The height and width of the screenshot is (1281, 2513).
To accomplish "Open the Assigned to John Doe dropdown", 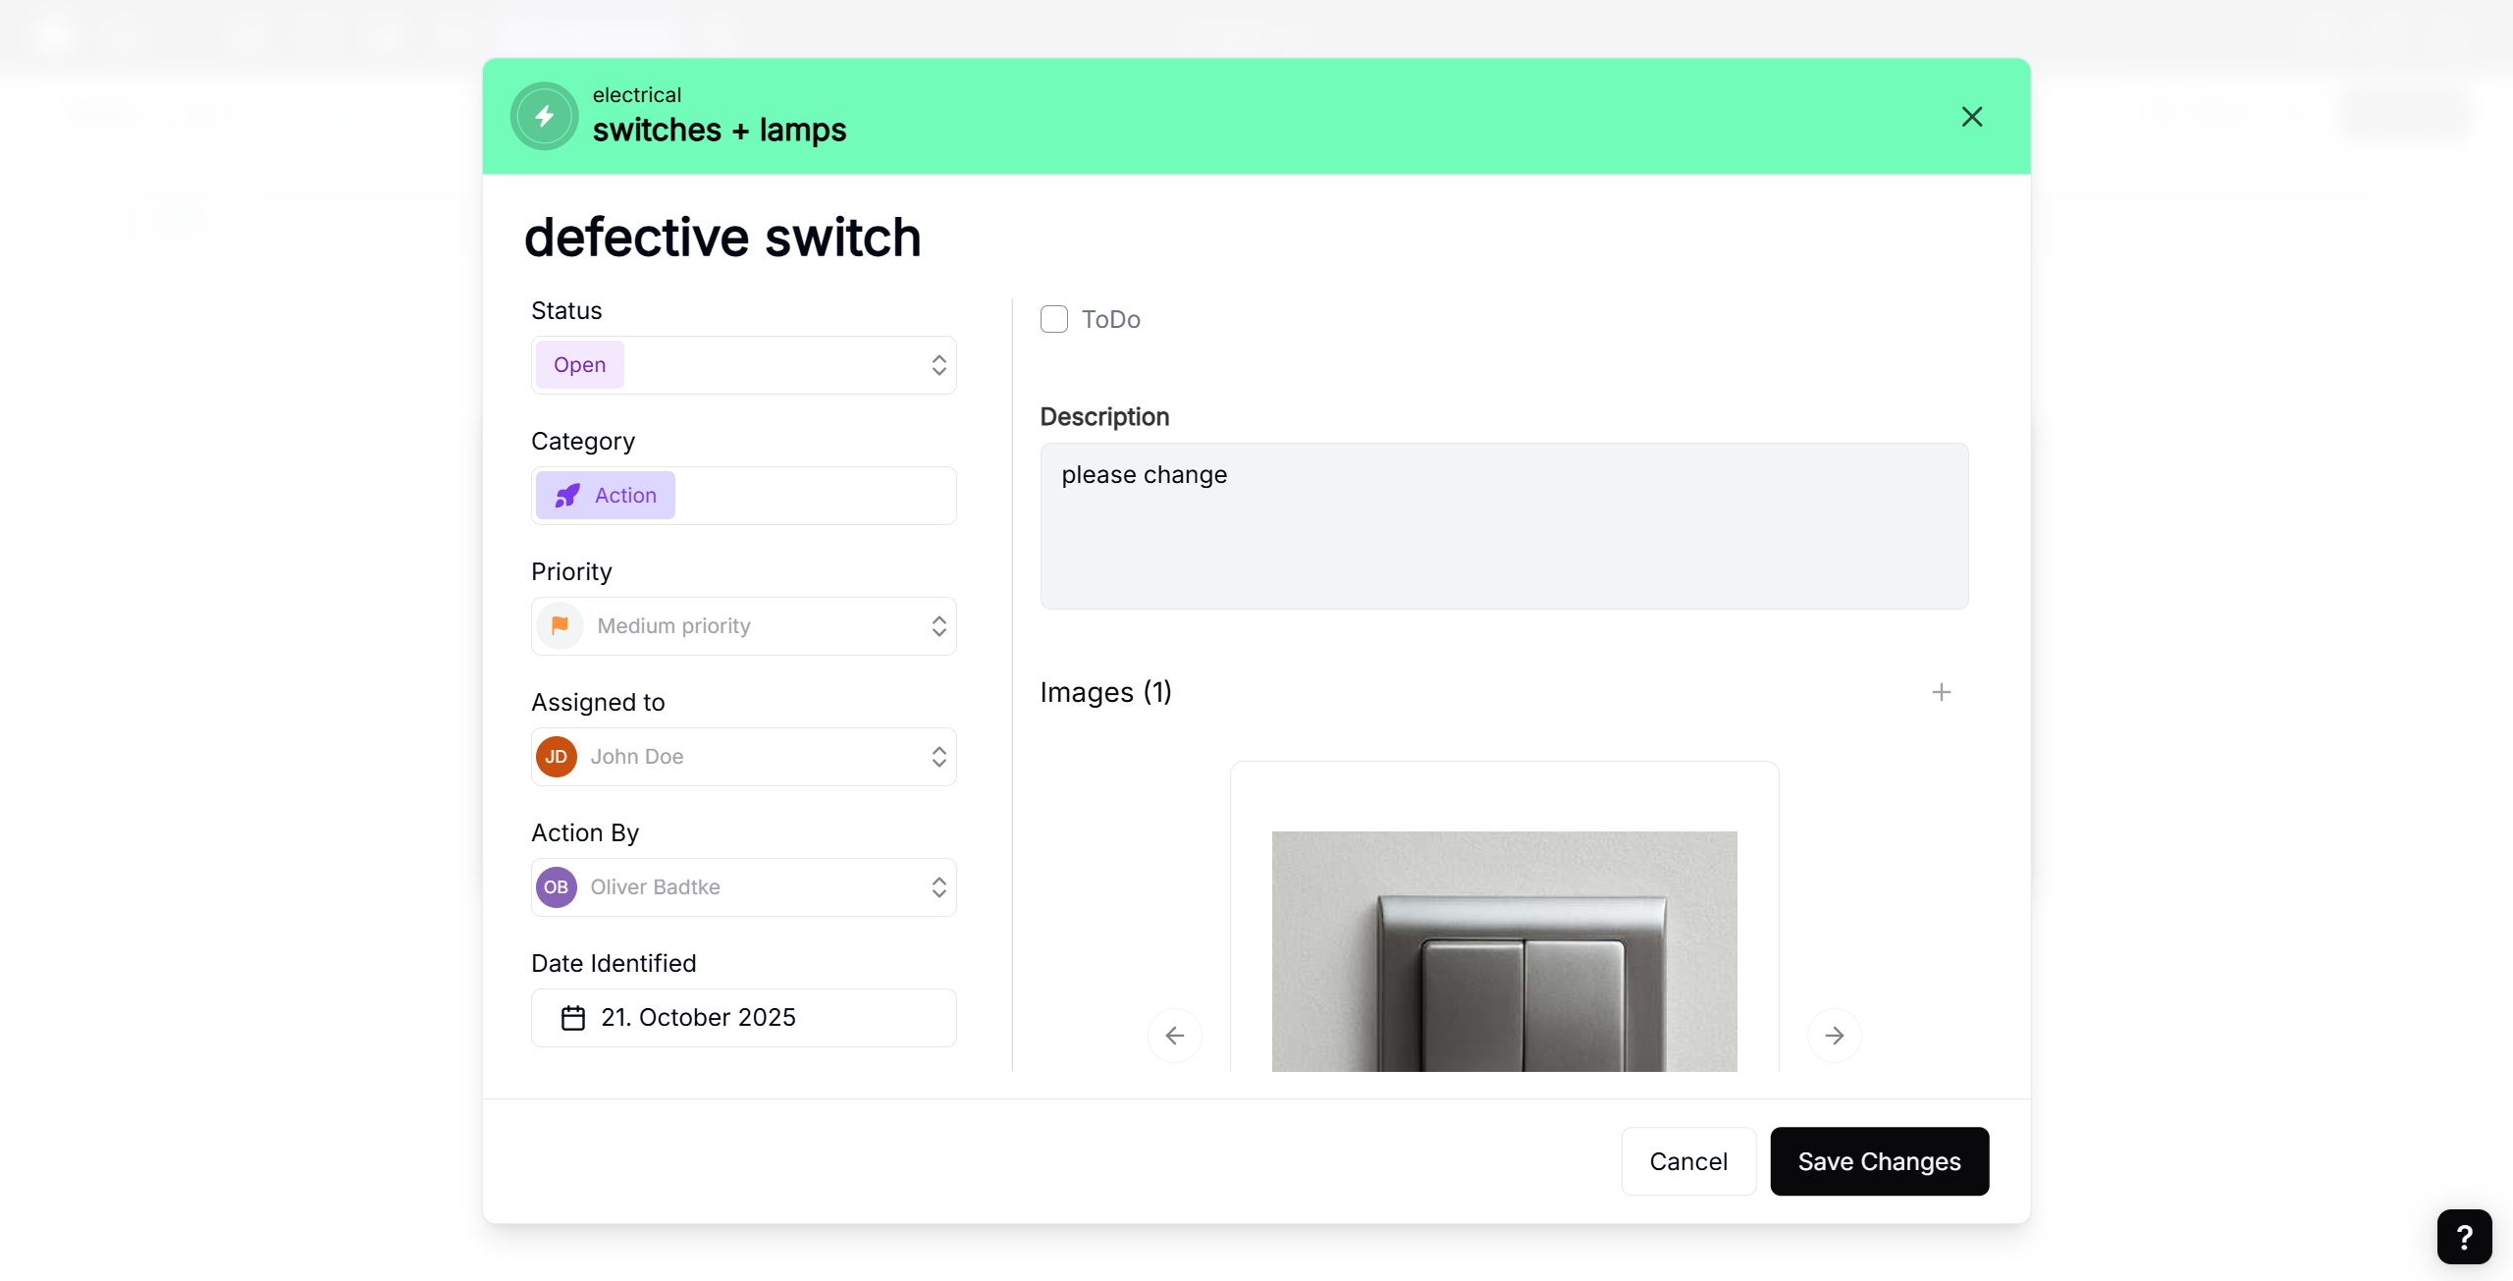I will (744, 757).
